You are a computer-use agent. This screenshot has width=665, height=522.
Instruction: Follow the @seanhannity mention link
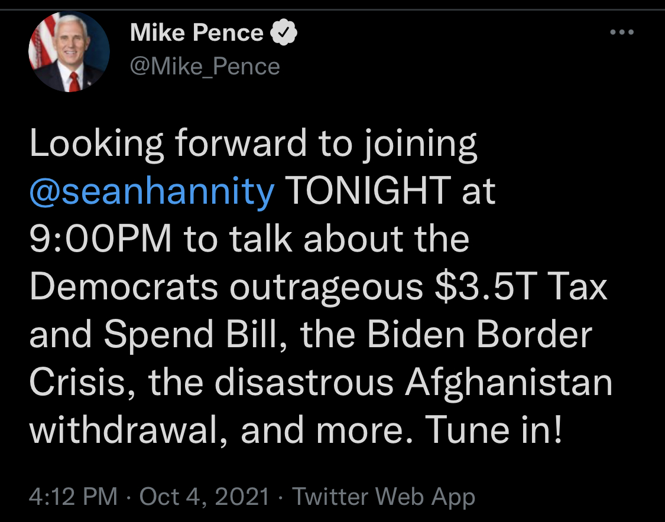[x=152, y=191]
